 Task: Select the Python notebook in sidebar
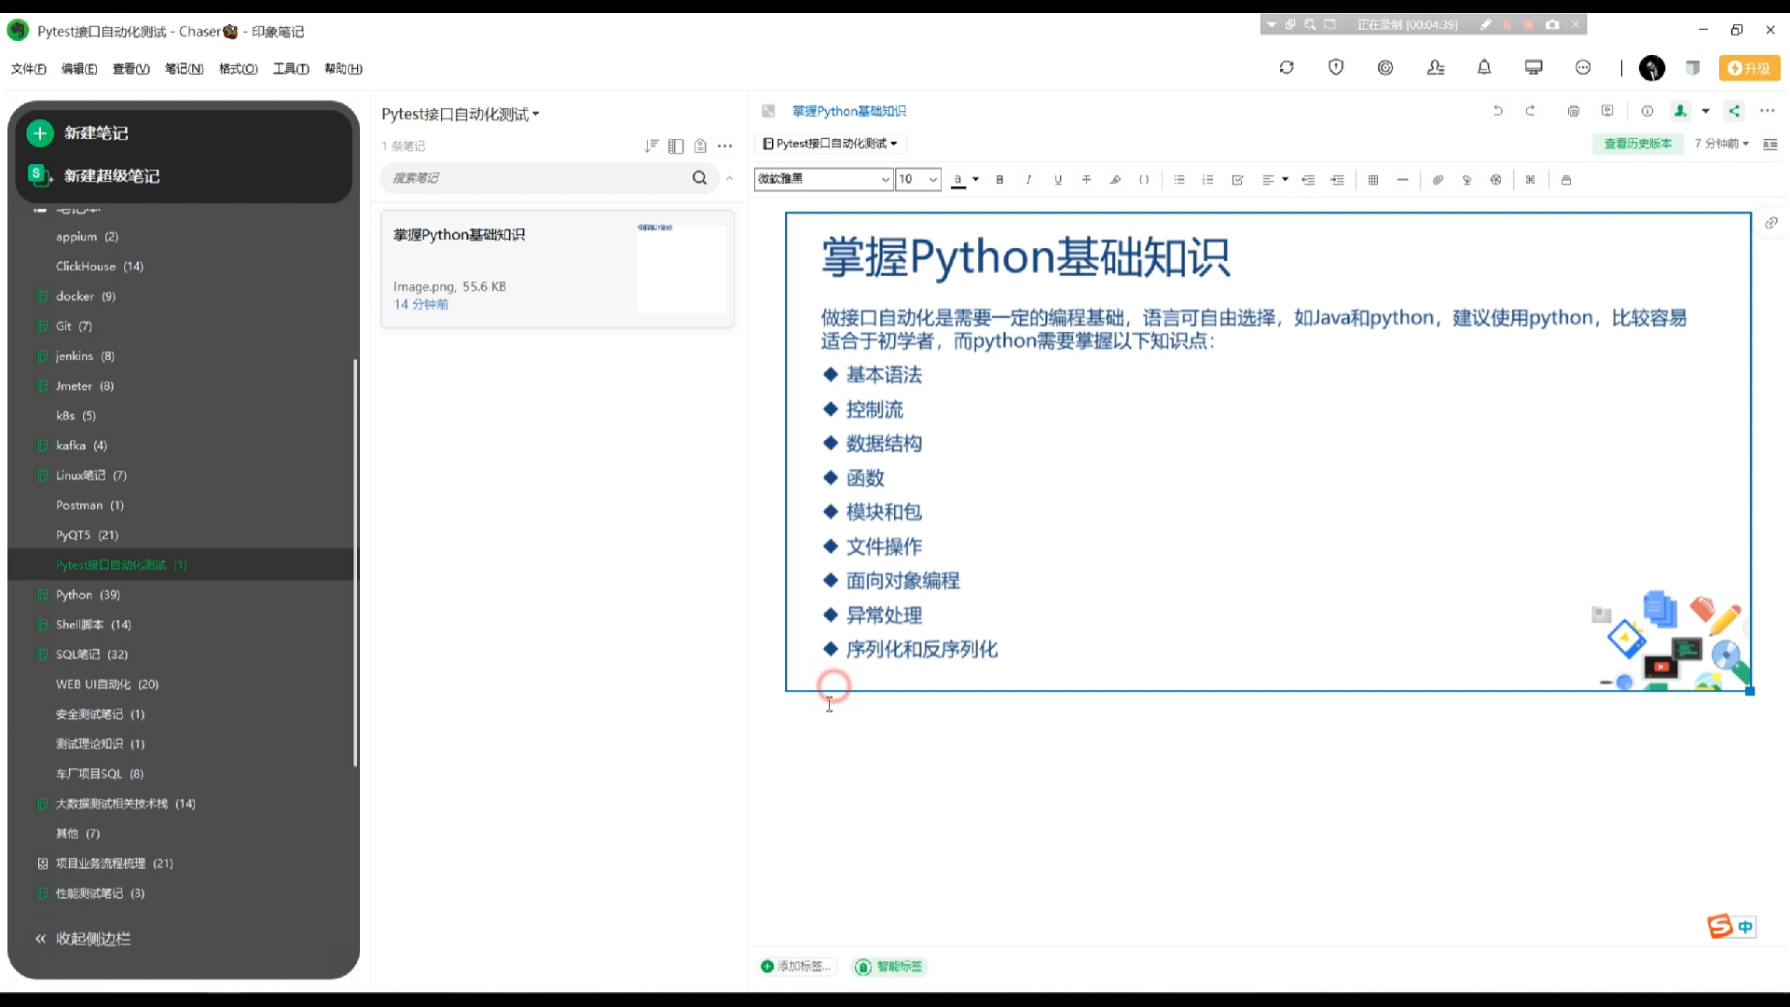88,595
